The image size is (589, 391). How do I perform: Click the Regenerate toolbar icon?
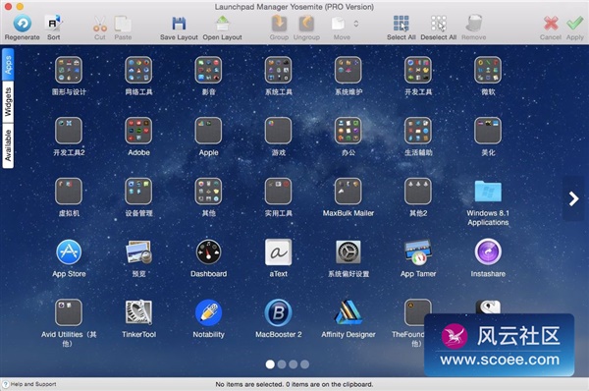23,24
